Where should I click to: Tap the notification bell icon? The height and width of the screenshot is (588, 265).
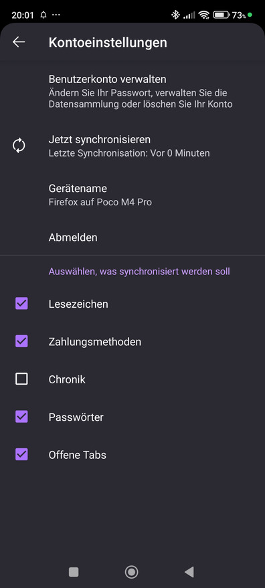point(43,15)
